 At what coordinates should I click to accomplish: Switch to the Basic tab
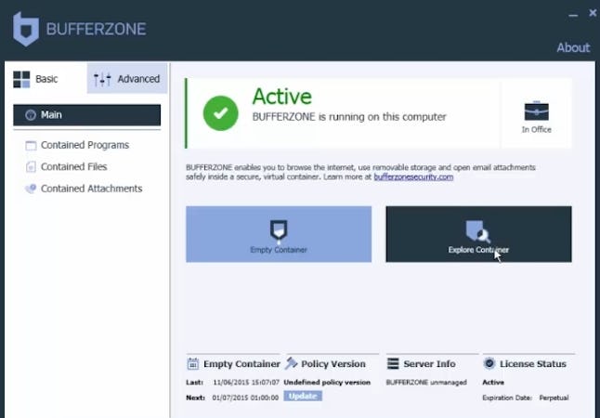tap(46, 79)
